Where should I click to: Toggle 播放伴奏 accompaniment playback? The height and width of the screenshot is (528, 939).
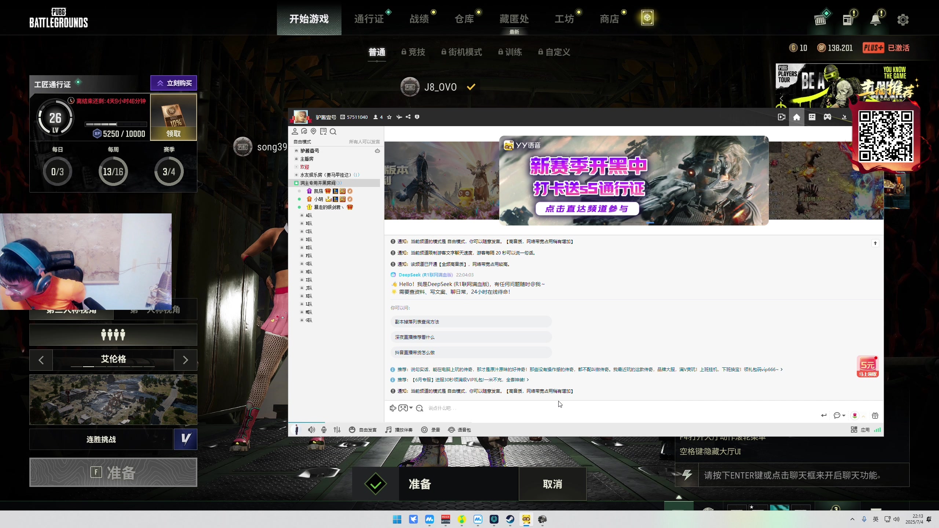[399, 430]
